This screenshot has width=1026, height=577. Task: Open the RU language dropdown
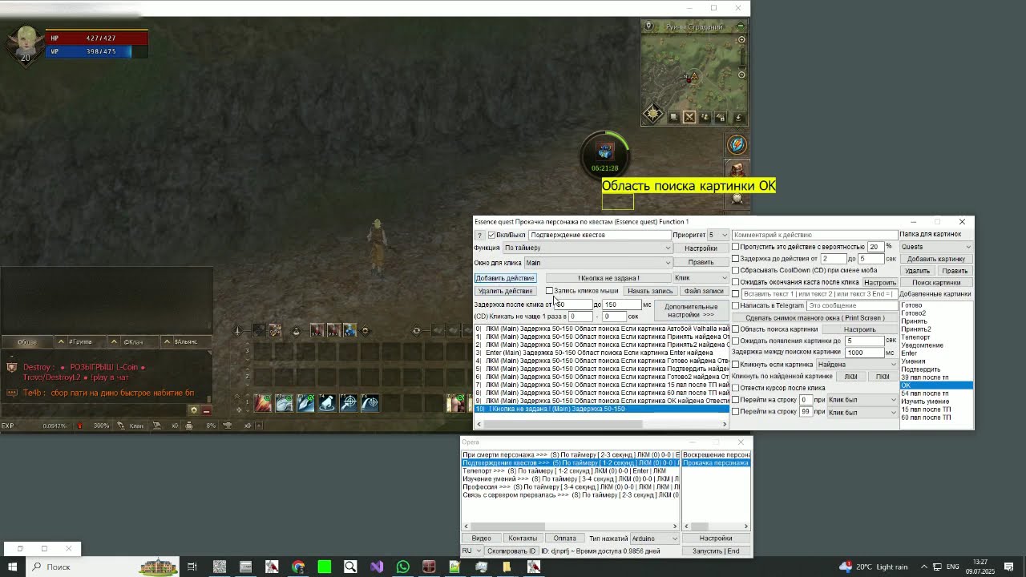pyautogui.click(x=471, y=551)
